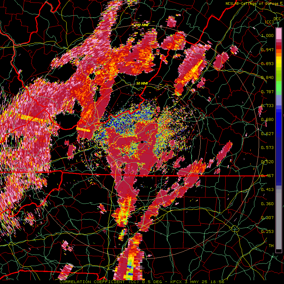284x284 pixels.
Task: Click the KFCX station identifier in caption
Action: [176, 282]
